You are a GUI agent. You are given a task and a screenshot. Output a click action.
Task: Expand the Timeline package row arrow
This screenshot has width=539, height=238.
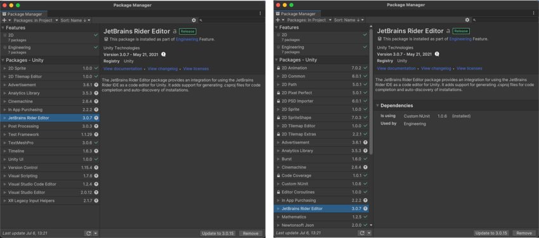click(x=5, y=151)
